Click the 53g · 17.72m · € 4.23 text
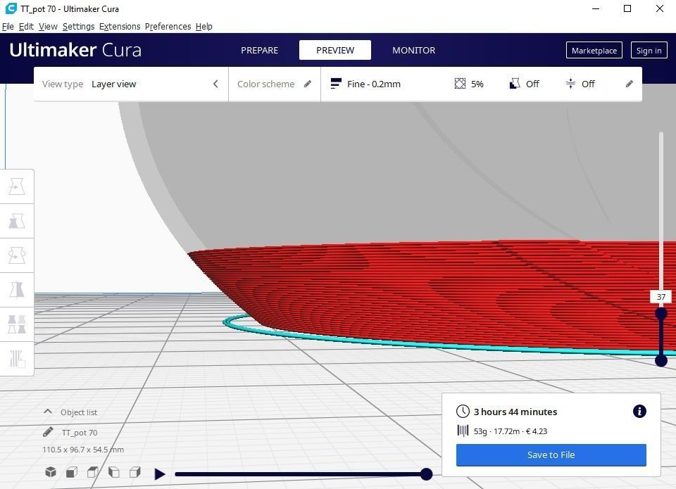 (511, 431)
